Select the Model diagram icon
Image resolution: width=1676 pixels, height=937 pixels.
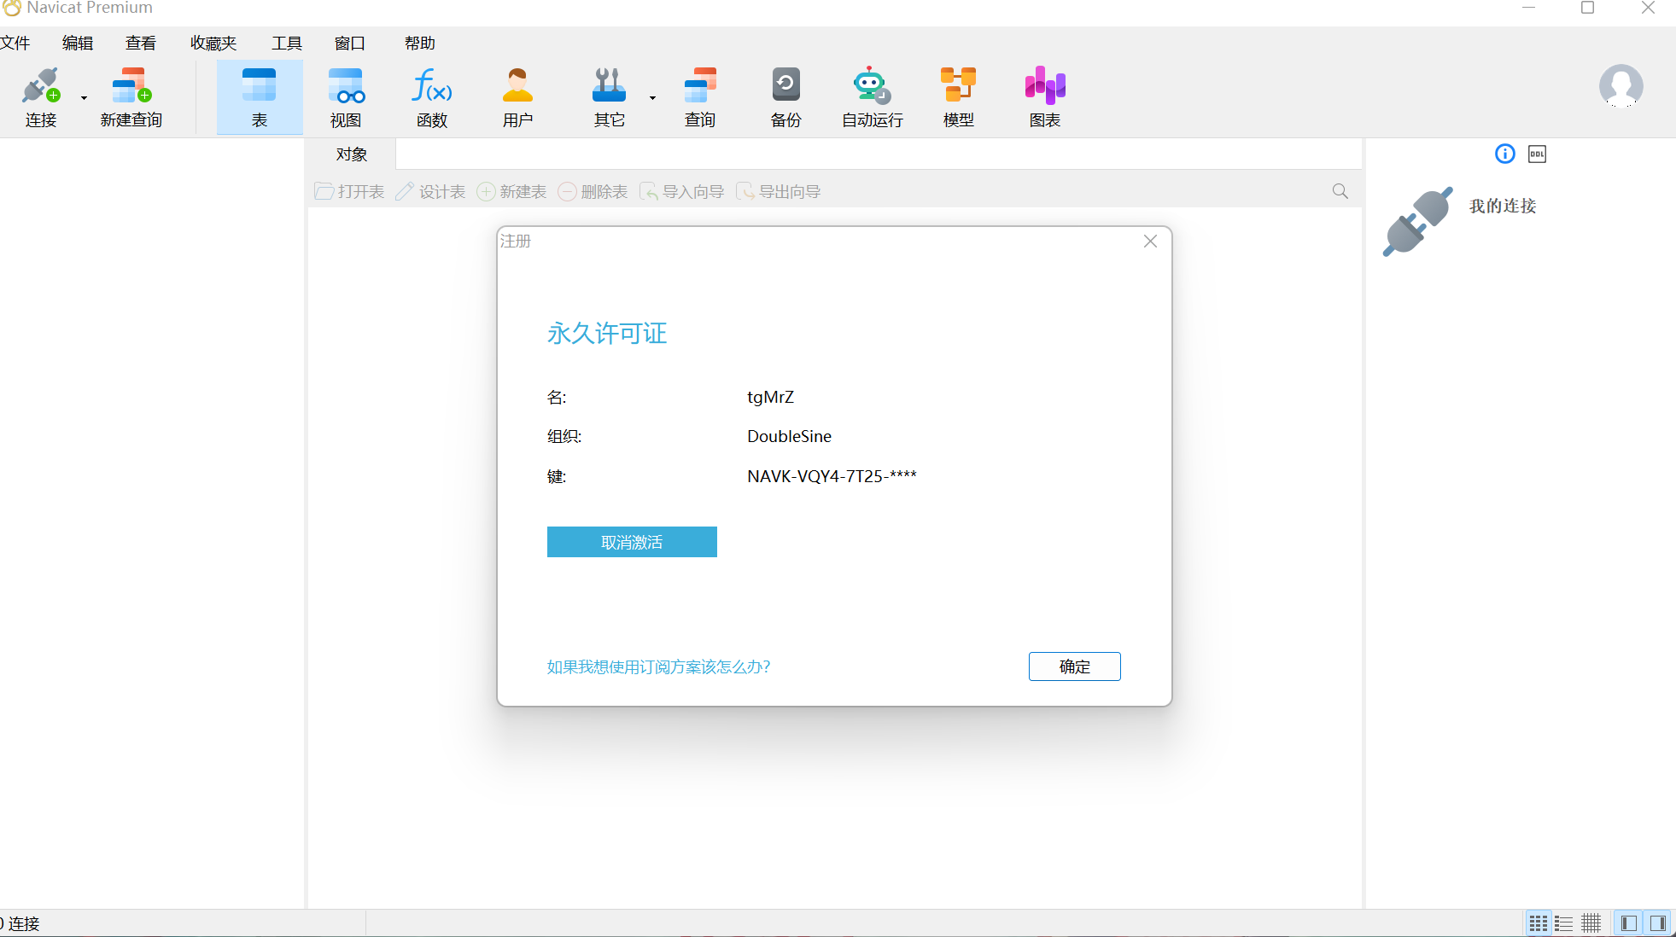(958, 85)
